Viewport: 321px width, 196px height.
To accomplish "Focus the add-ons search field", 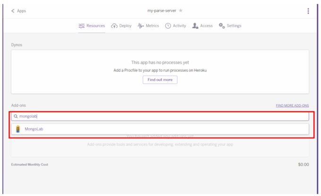I will [x=160, y=116].
